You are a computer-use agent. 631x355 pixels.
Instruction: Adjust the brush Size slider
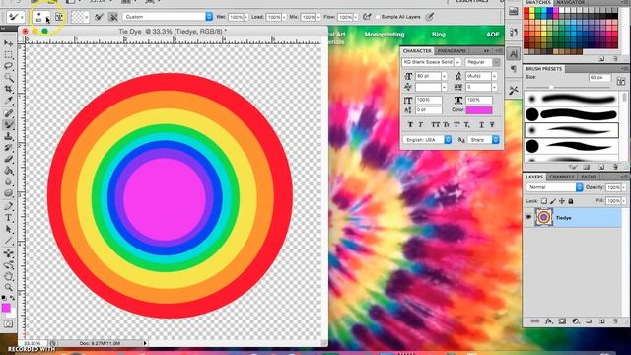(551, 87)
